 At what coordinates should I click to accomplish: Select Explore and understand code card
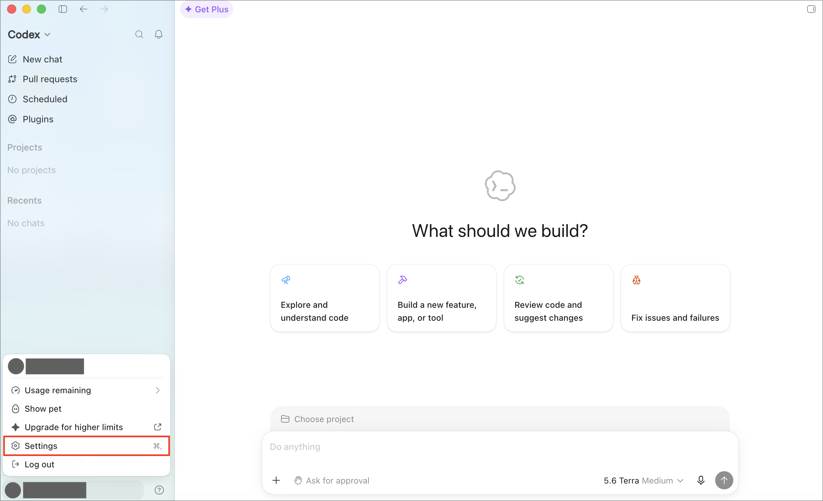point(325,298)
